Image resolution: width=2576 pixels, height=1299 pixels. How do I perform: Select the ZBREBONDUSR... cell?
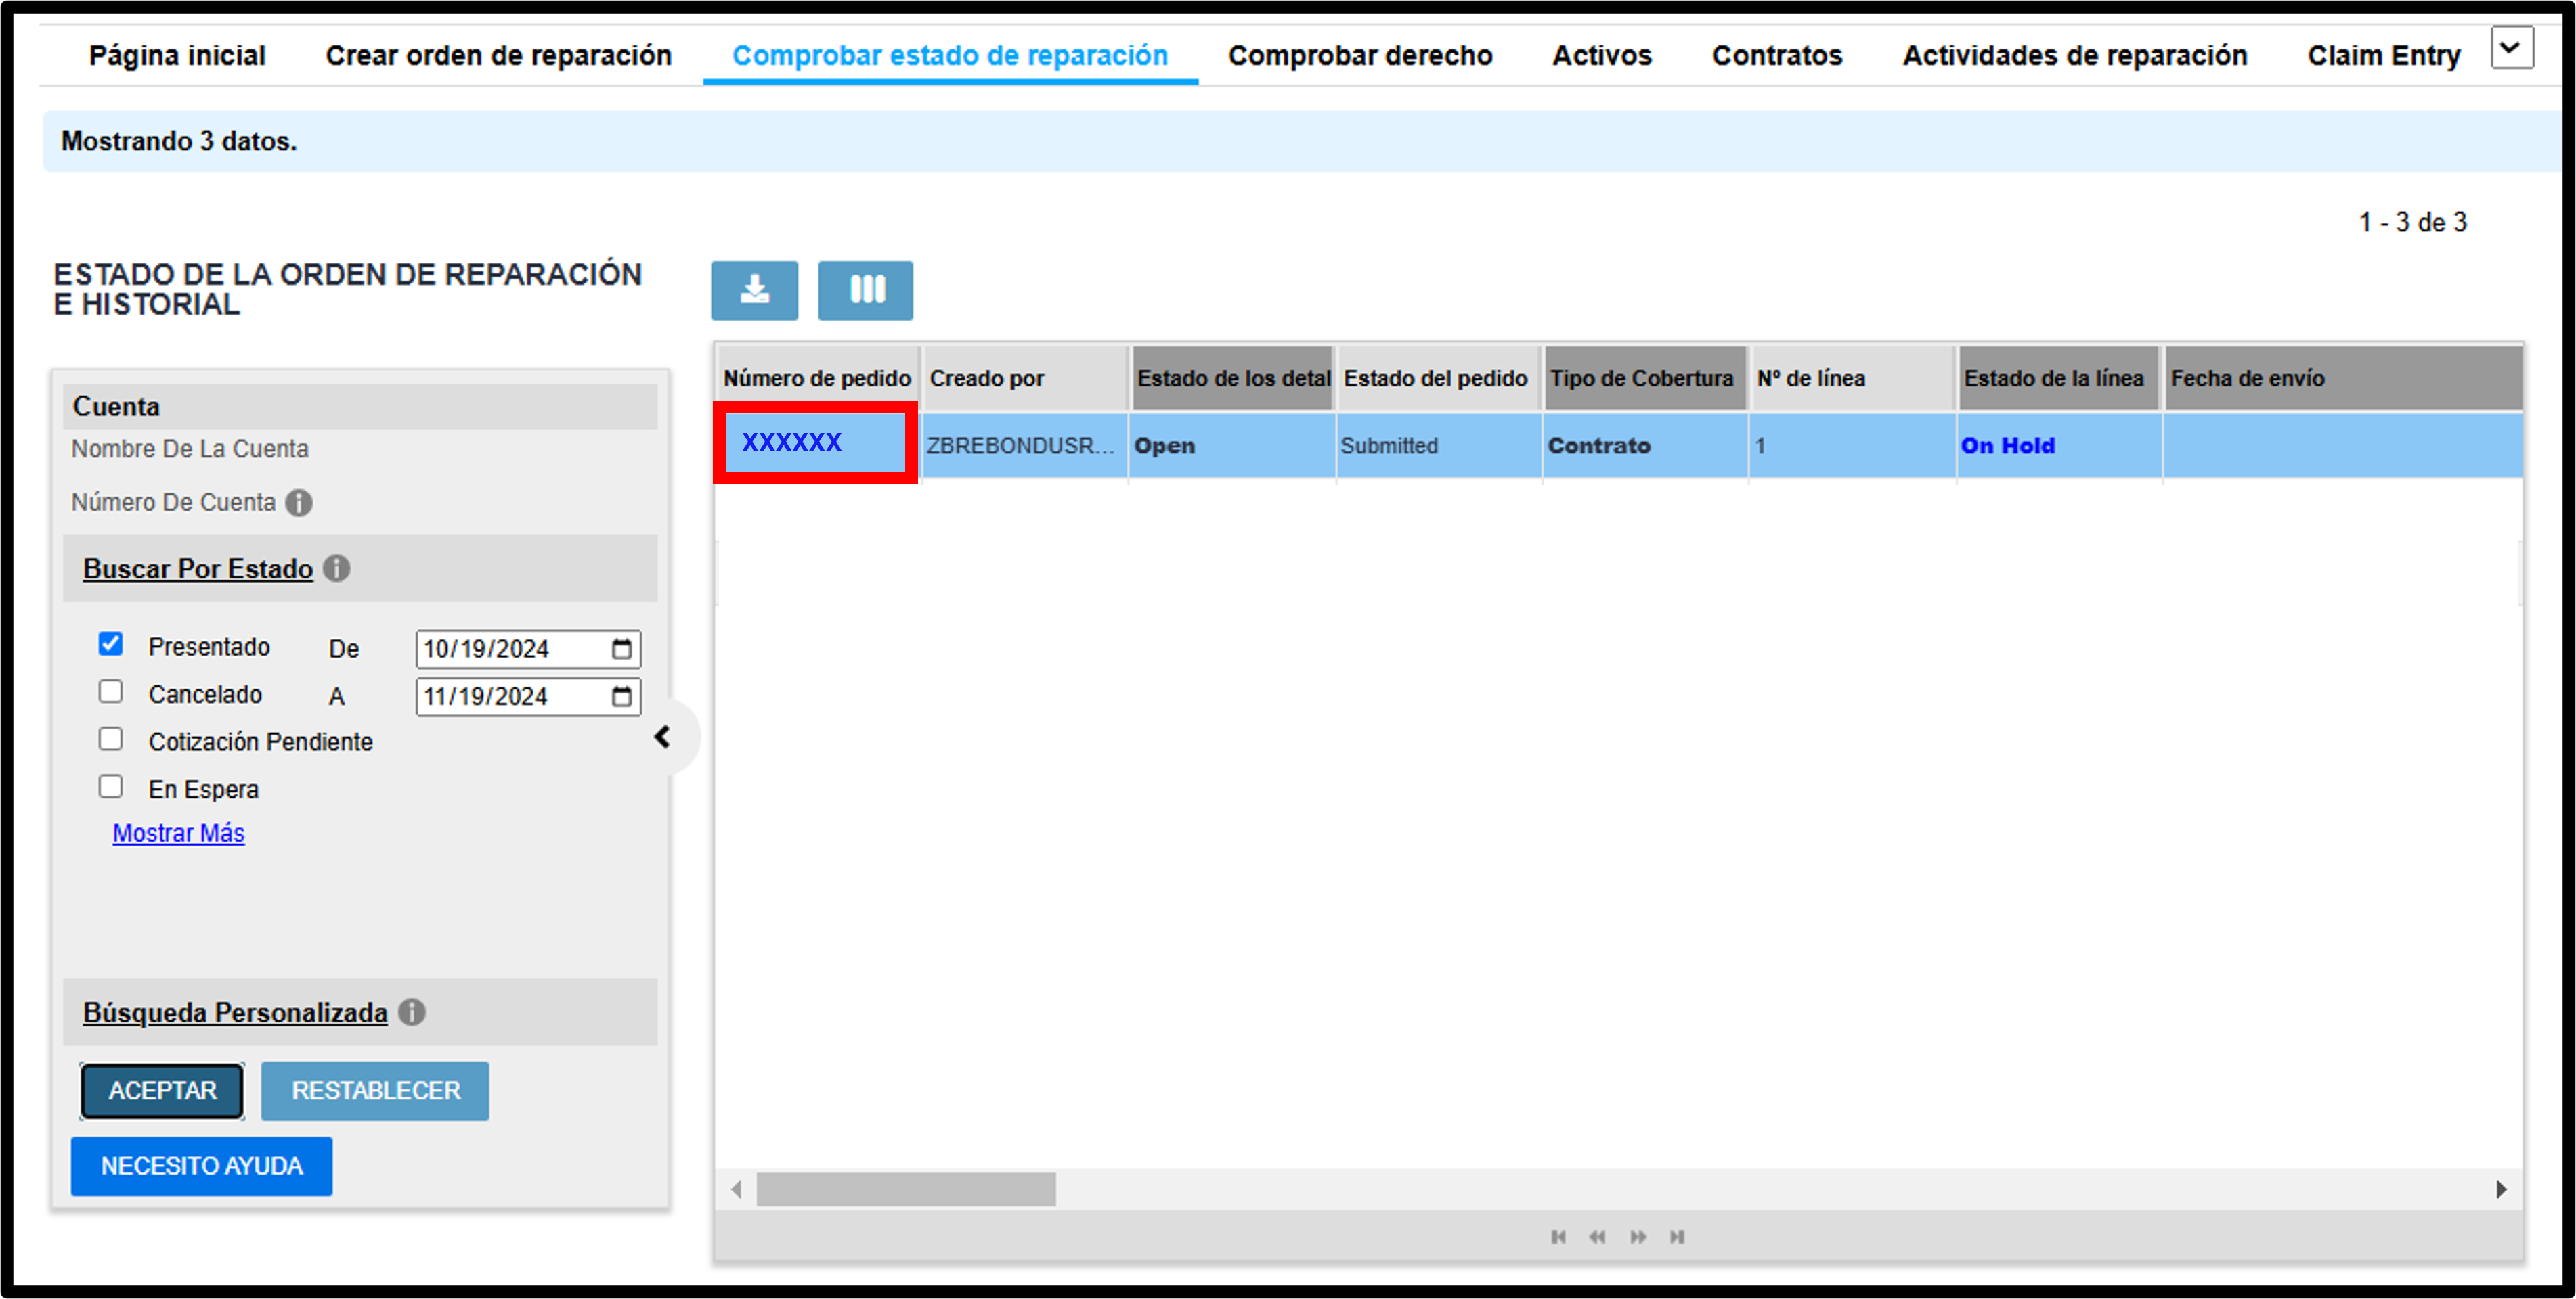click(1025, 446)
